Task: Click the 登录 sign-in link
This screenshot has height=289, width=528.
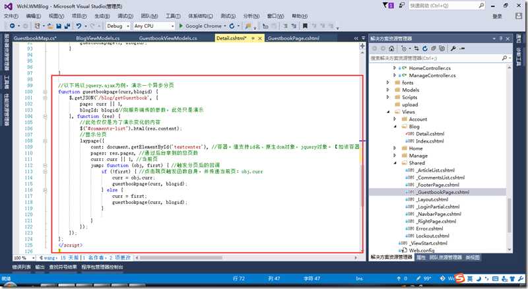Action: point(497,16)
